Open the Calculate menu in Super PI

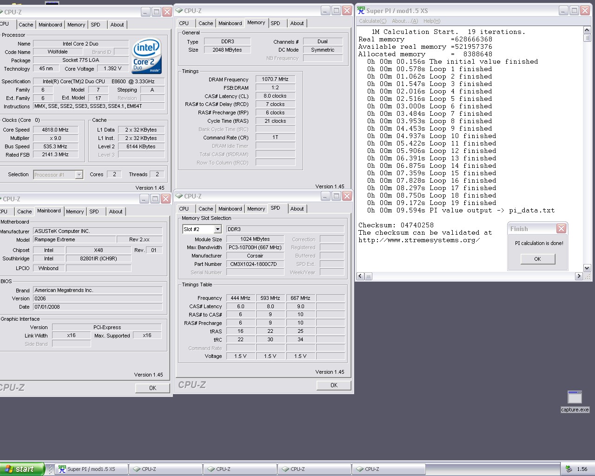coord(372,21)
